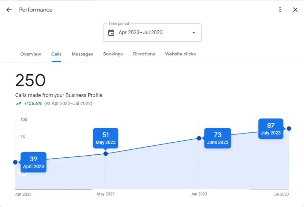This screenshot has width=304, height=207.
Task: Click the green trending-up arrow icon
Action: click(19, 103)
